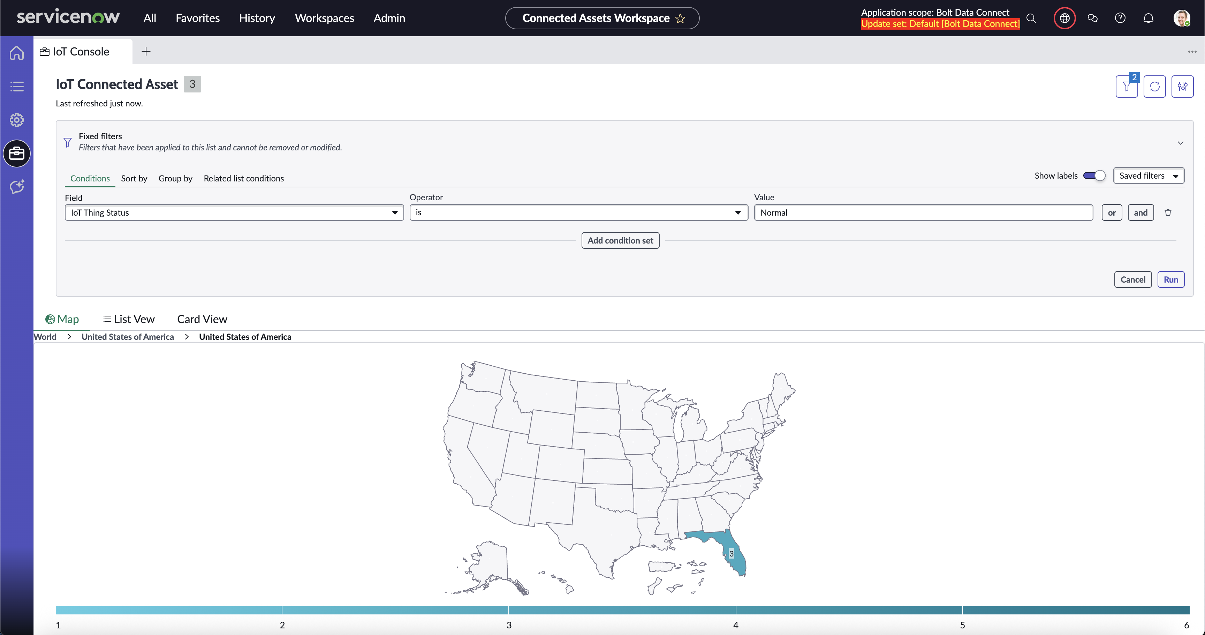Open the list personalization sliders icon
This screenshot has width=1205, height=635.
pyautogui.click(x=1183, y=87)
